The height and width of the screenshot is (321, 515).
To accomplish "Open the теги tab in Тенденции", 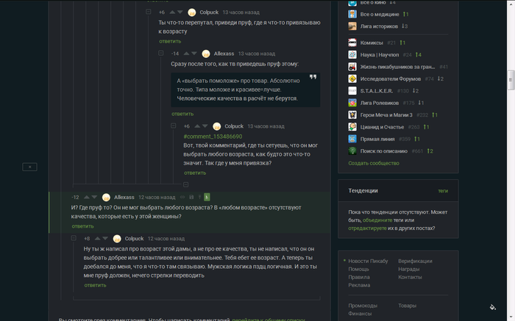I will coord(443,190).
